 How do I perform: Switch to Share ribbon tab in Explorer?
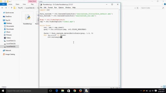pyautogui.click(x=17, y=4)
